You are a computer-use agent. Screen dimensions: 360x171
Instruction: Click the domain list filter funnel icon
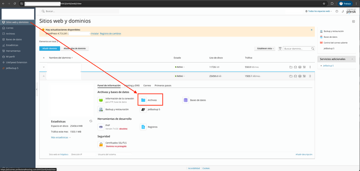pyautogui.click(x=280, y=49)
